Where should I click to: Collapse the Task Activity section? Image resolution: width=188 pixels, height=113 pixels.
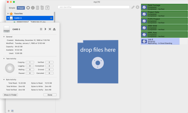pos(4,59)
